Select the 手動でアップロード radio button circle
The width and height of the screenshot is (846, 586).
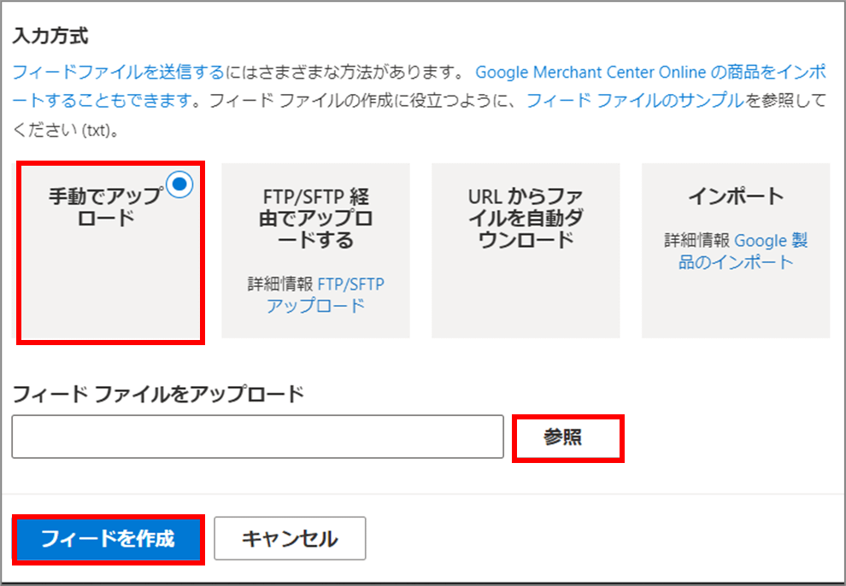(180, 185)
